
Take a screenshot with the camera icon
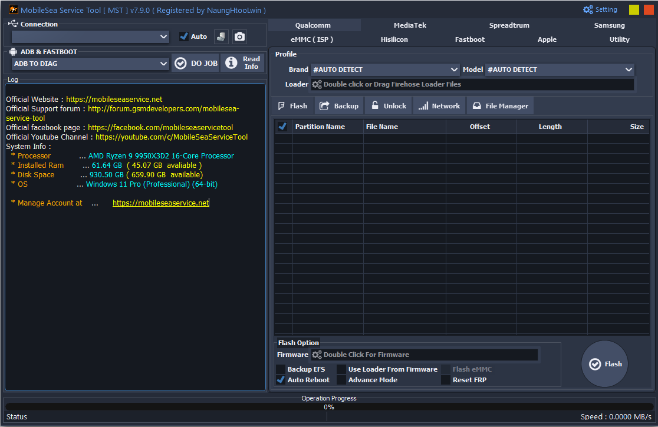point(239,37)
